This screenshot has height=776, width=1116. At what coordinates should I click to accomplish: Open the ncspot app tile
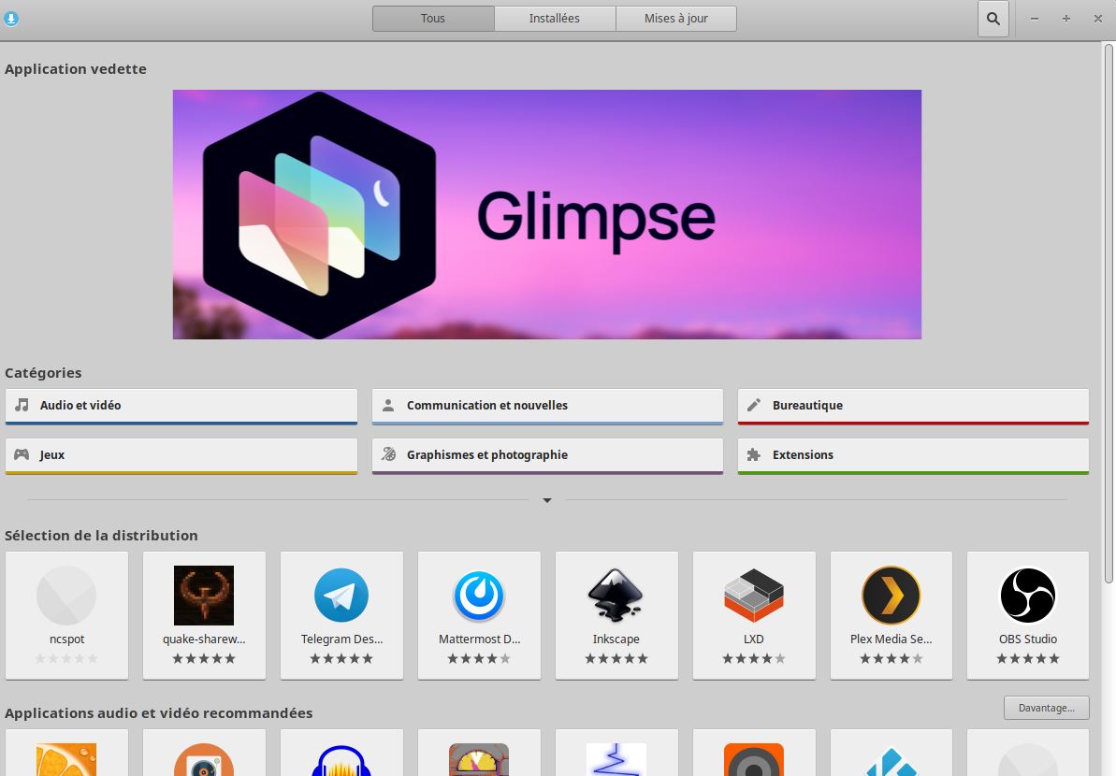tap(67, 615)
